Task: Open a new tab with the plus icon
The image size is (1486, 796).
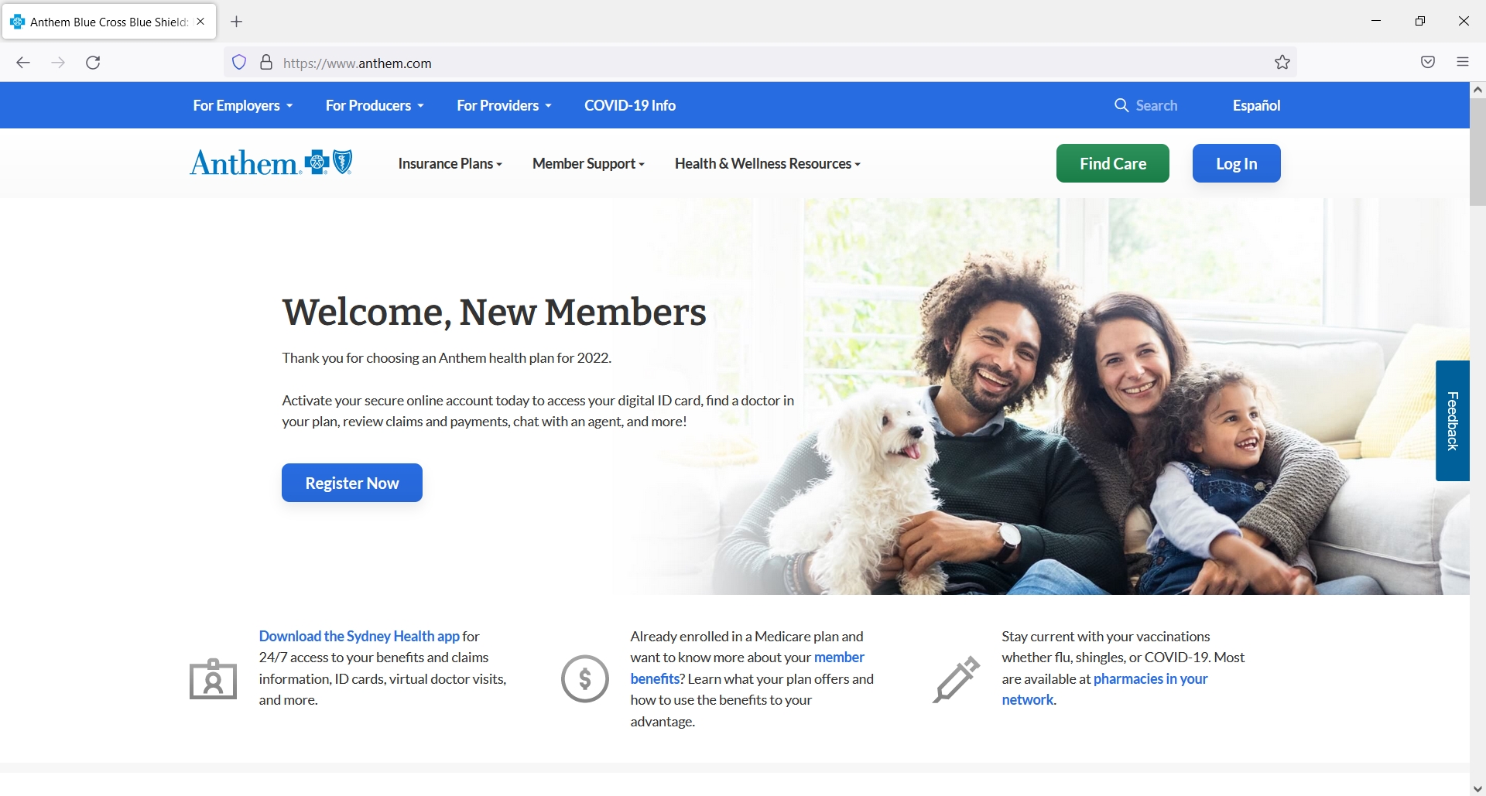Action: 237,22
